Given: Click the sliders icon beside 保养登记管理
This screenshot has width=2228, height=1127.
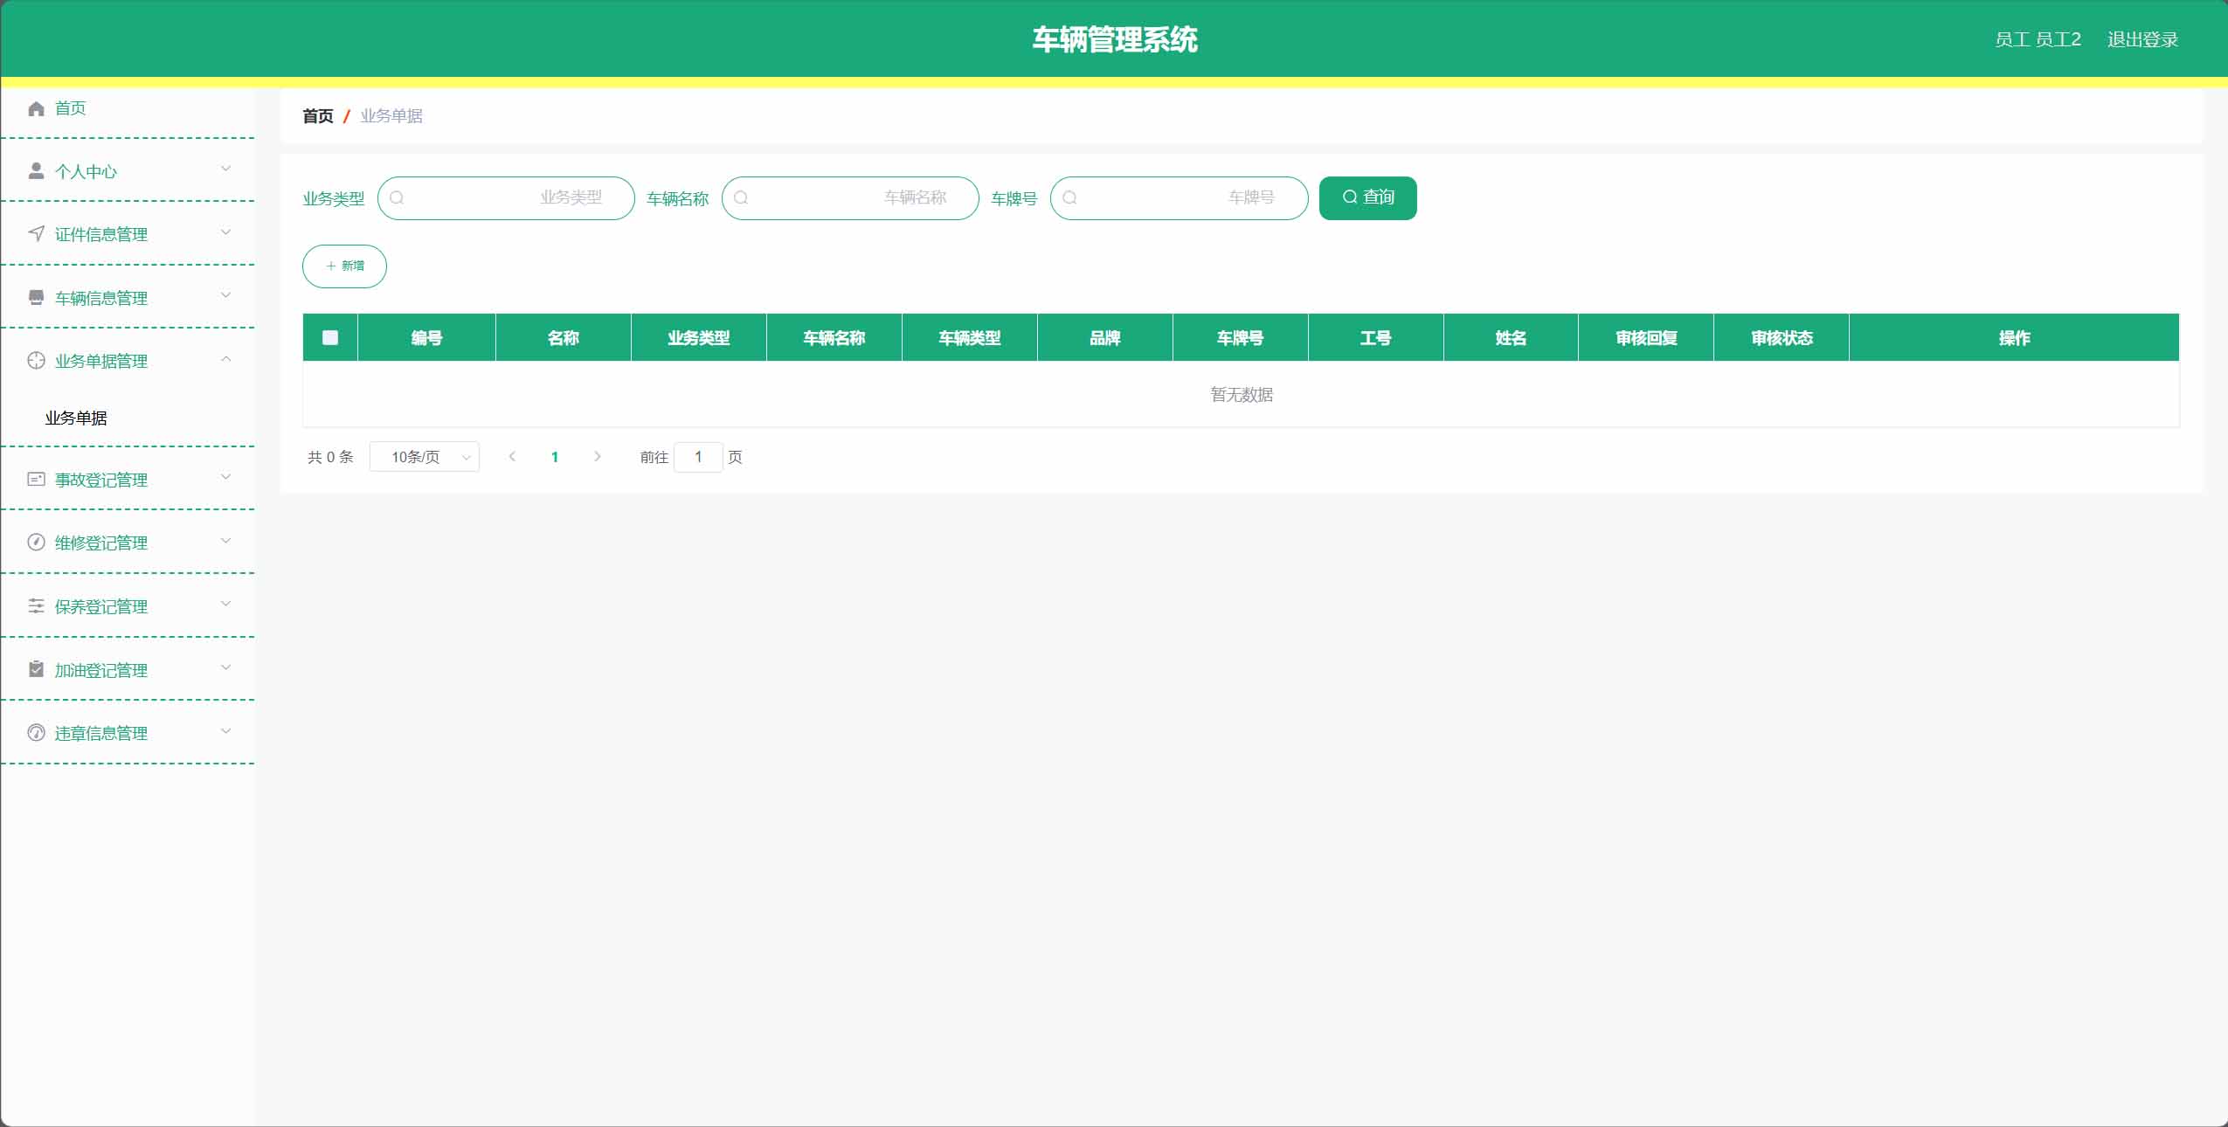Looking at the screenshot, I should click(x=36, y=605).
